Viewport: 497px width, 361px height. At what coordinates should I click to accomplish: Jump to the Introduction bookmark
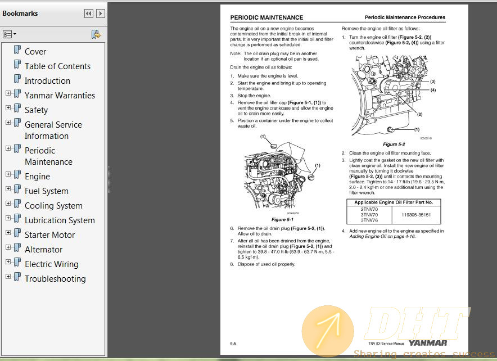tap(48, 81)
